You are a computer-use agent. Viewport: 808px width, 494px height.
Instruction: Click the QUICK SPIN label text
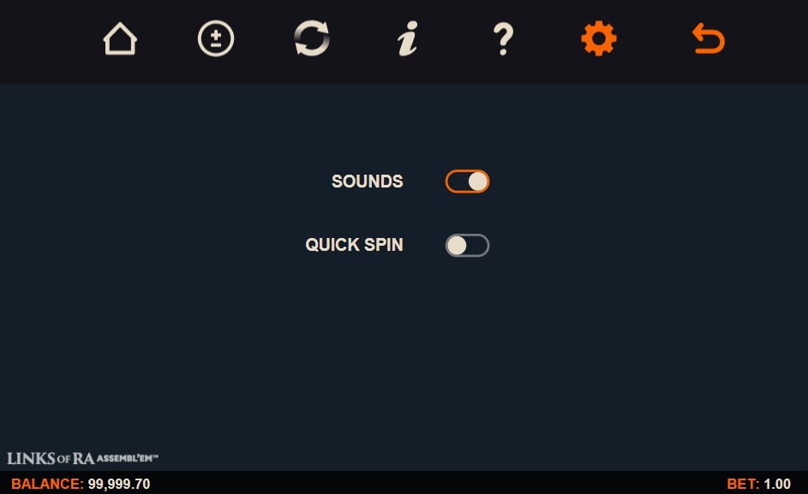click(x=354, y=245)
